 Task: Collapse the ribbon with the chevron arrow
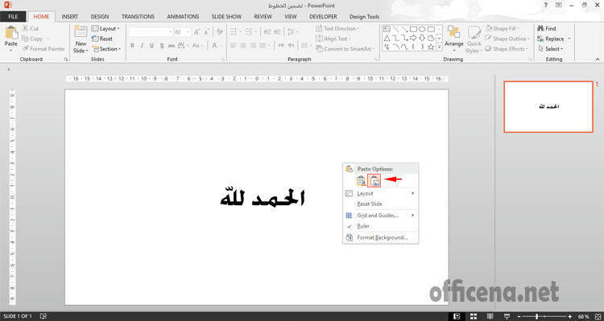(x=598, y=60)
